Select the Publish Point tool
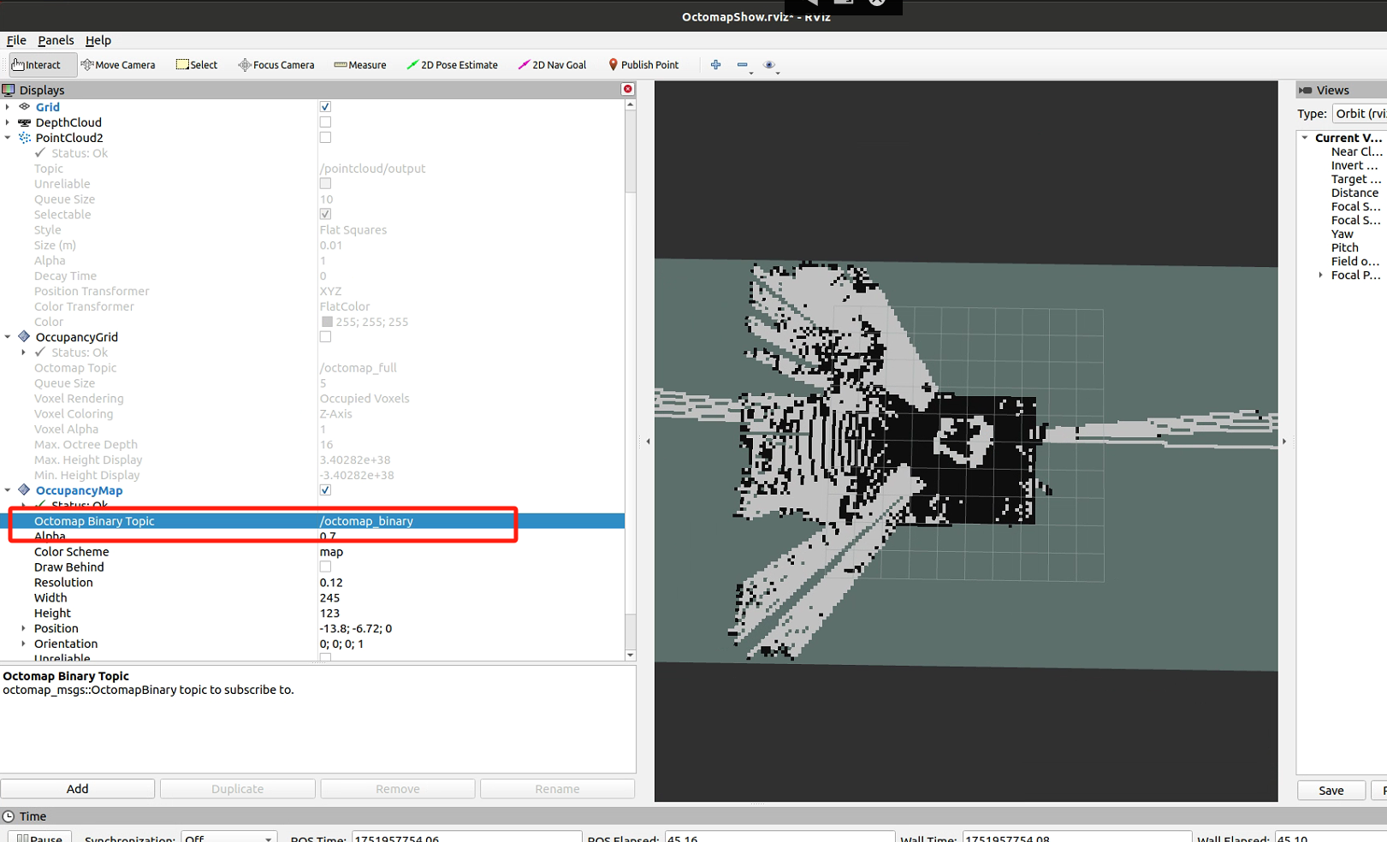1387x842 pixels. tap(643, 64)
